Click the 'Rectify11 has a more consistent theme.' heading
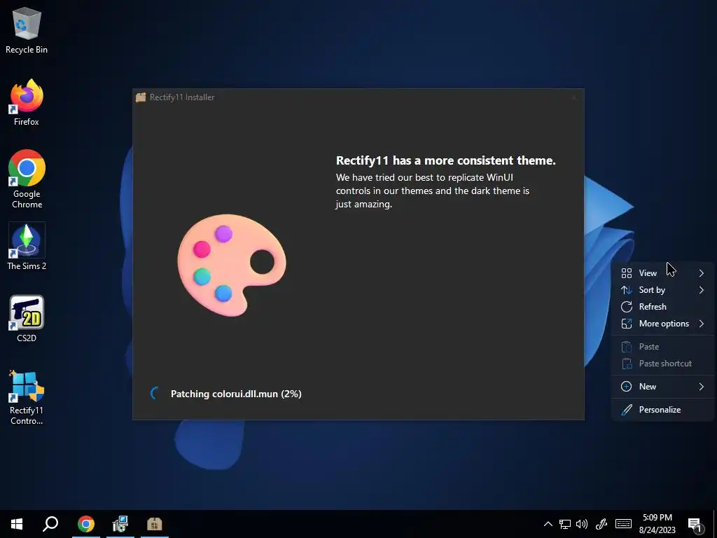This screenshot has height=538, width=717. point(446,160)
